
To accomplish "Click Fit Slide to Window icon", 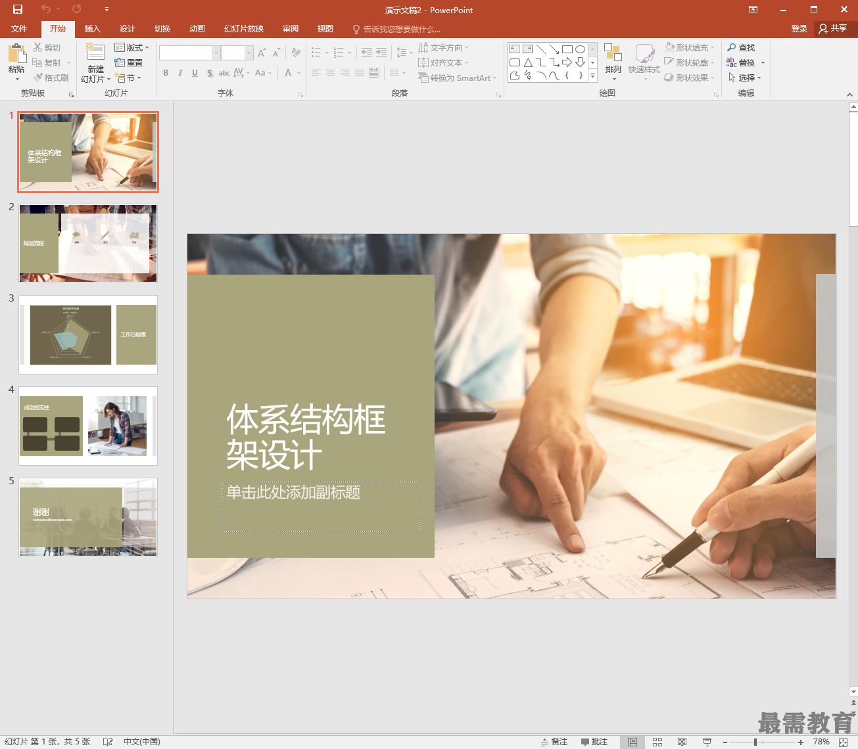I will pyautogui.click(x=844, y=742).
